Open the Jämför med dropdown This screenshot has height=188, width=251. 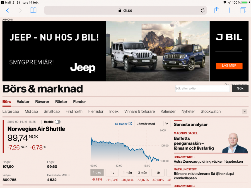pos(152,124)
